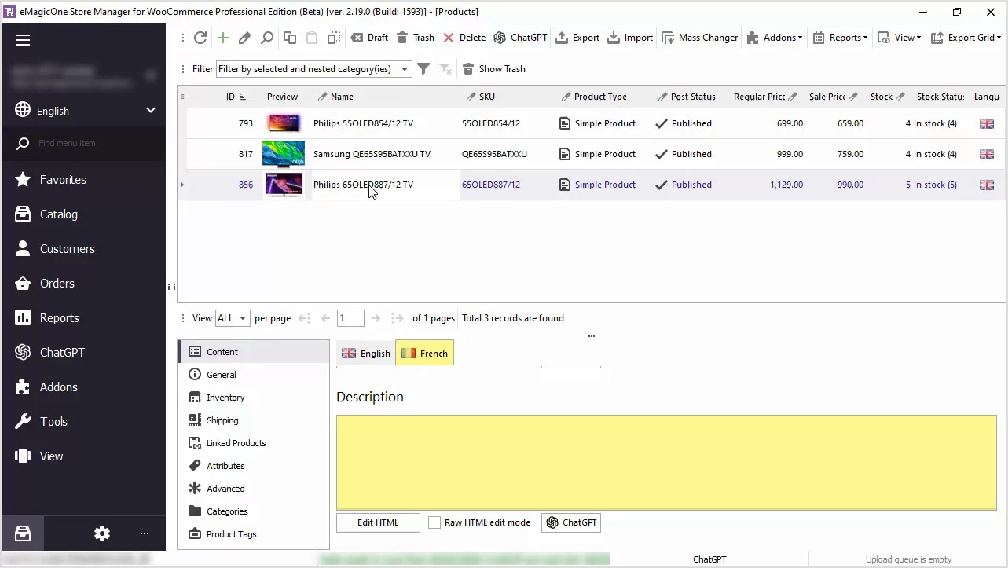This screenshot has width=1008, height=568.
Task: Click the refresh icon in the toolbar
Action: (x=200, y=38)
